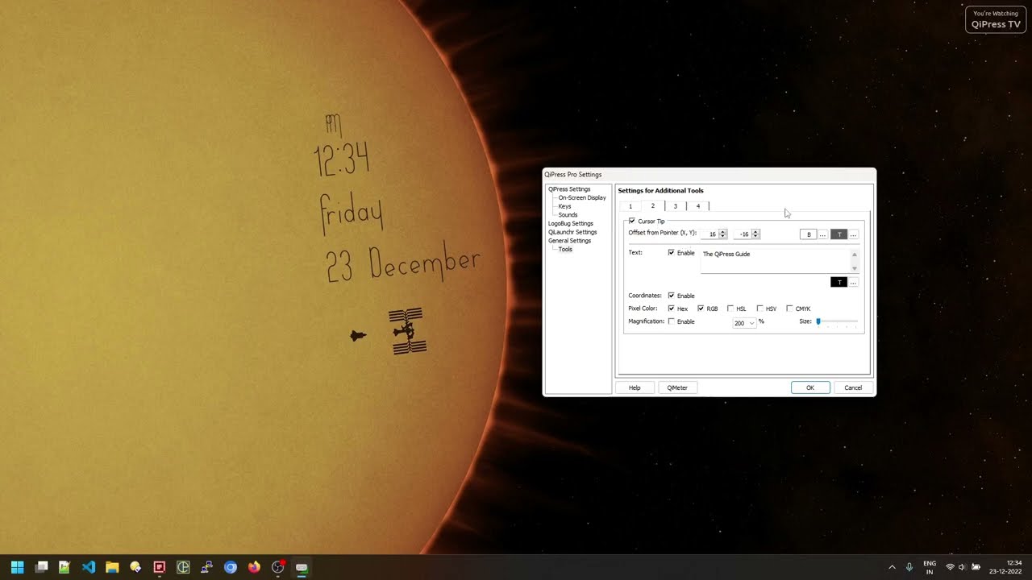Uncheck the RGB pixel color option
Viewport: 1032px width, 580px height.
click(x=701, y=309)
